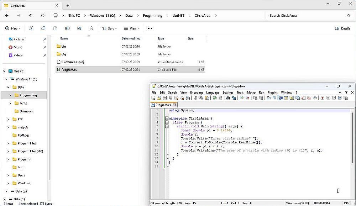Create a new document in Notepad++ toolbar
356x206 pixels.
click(x=153, y=98)
